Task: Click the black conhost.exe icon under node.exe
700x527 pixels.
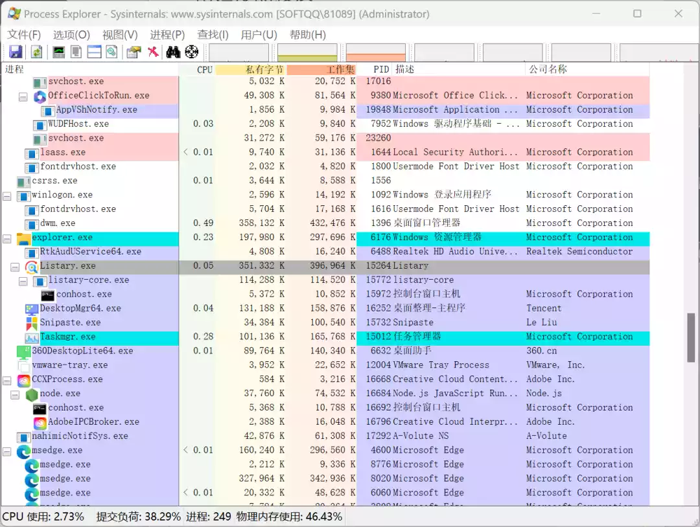Action: point(40,409)
